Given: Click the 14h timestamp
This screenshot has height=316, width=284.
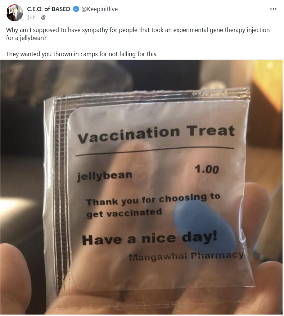Looking at the screenshot, I should click(x=31, y=18).
